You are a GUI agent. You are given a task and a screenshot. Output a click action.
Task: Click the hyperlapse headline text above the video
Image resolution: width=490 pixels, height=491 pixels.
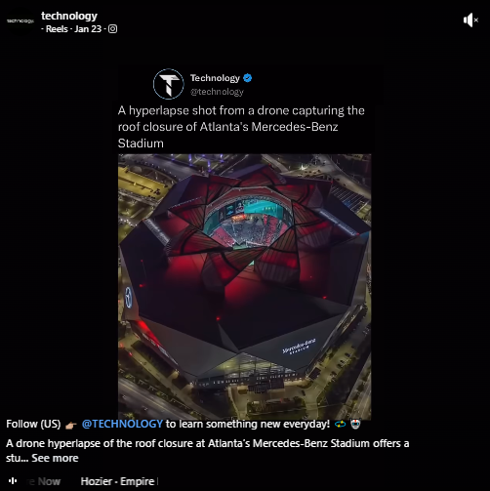click(x=241, y=127)
